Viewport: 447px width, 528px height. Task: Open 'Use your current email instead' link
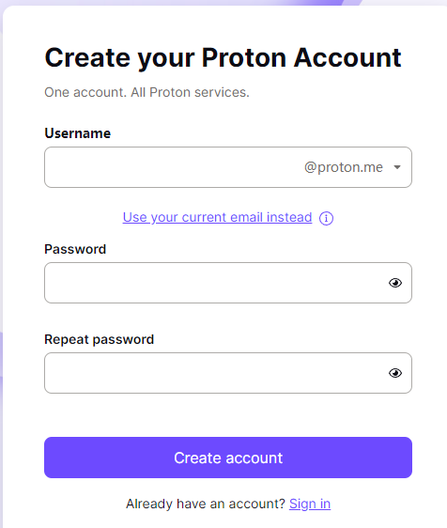(217, 218)
